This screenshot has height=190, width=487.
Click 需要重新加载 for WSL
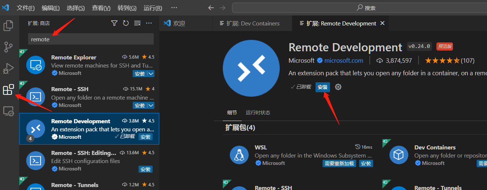coord(339,163)
